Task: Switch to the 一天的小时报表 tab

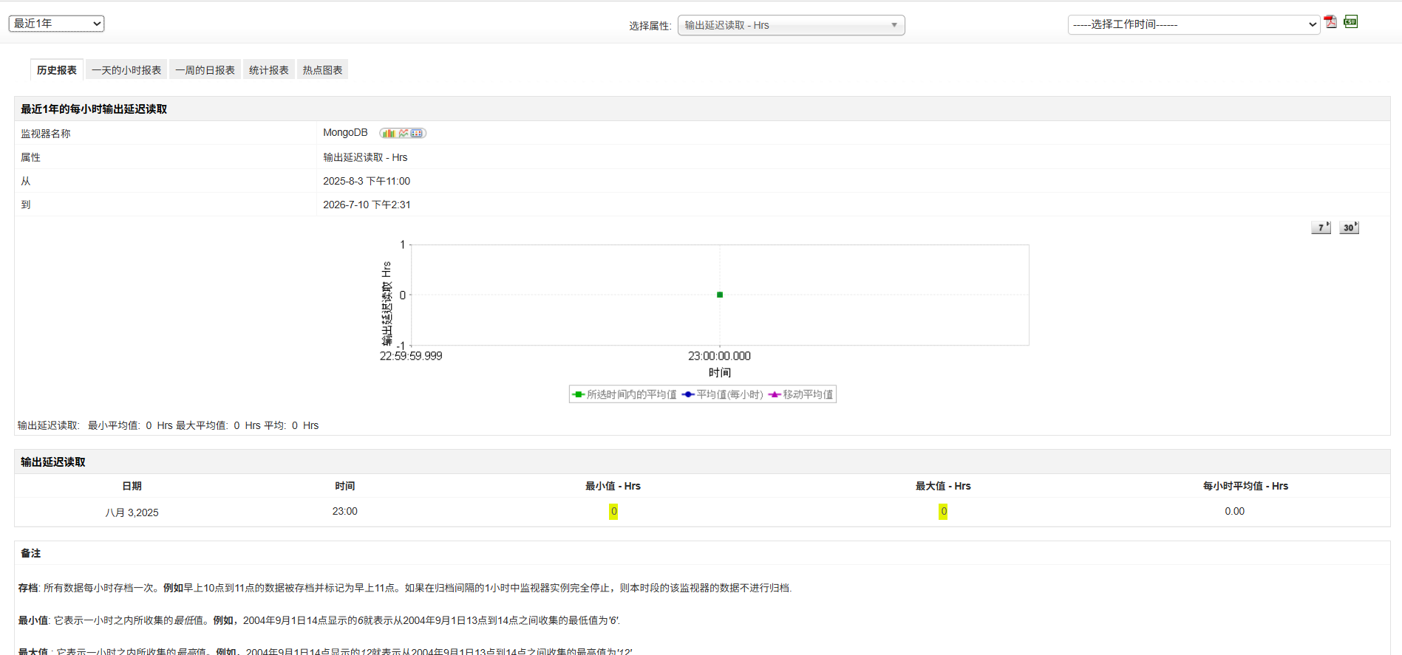Action: coord(126,70)
